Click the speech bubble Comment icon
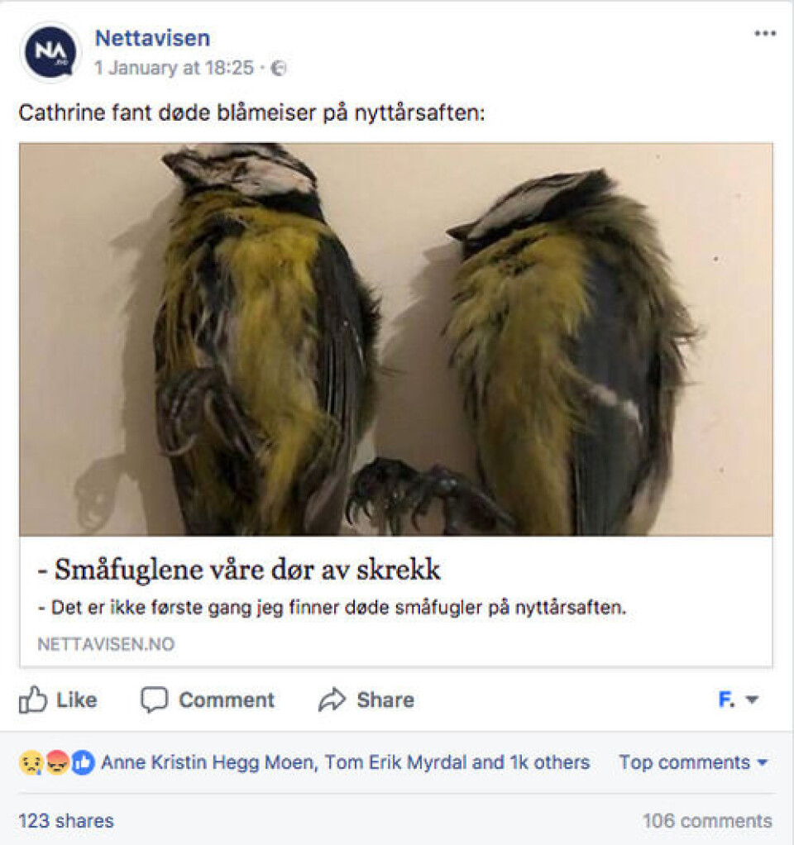This screenshot has width=794, height=845. point(154,700)
